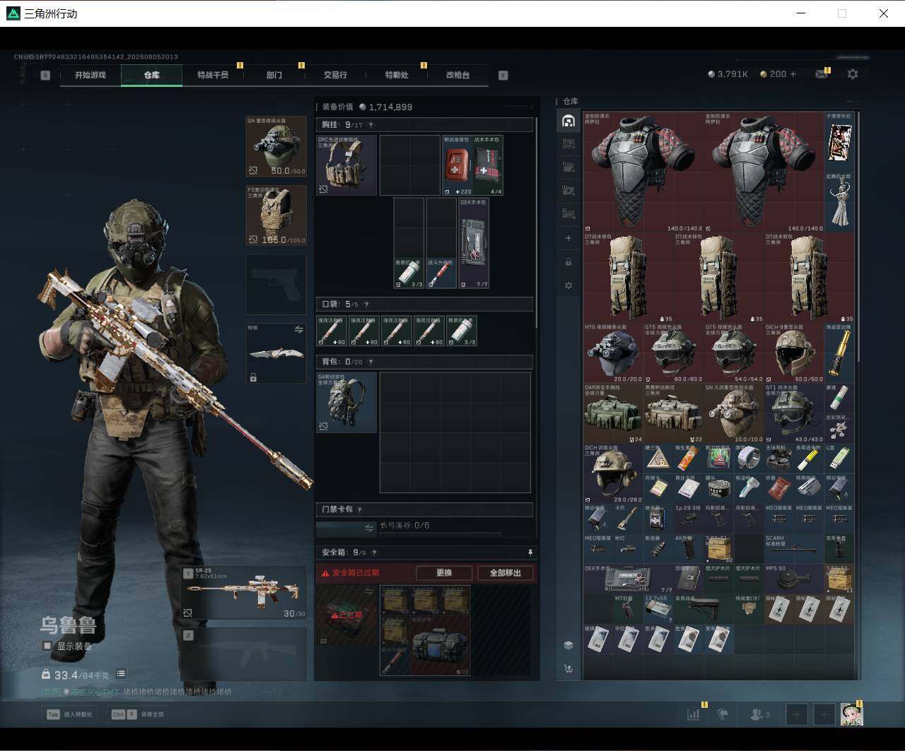Select the DICH training helmet 29.0/29.0
905x751 pixels.
click(613, 474)
